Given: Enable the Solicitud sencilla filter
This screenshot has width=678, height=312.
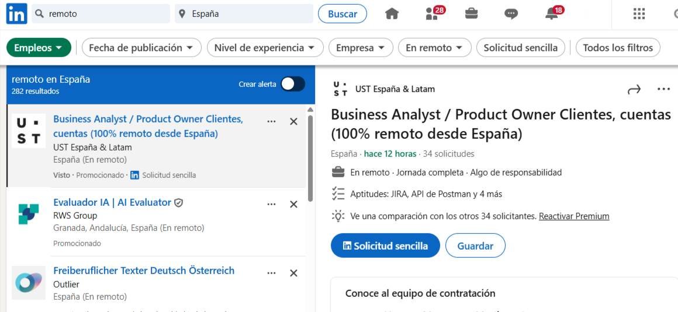Looking at the screenshot, I should (x=521, y=47).
